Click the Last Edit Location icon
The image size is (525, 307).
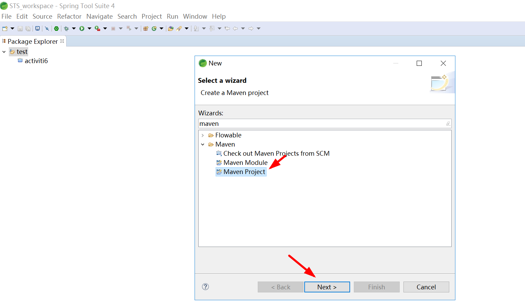point(227,28)
